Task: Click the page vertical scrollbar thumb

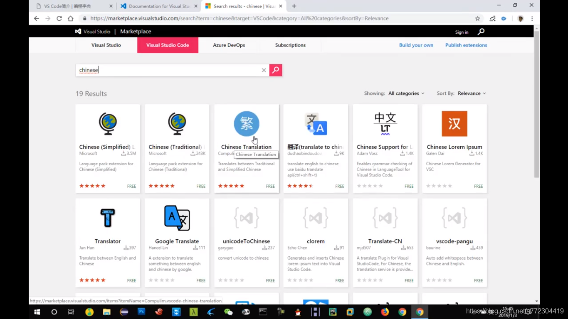Action: 536,104
